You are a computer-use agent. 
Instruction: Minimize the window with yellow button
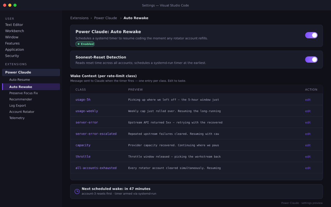(10, 5)
